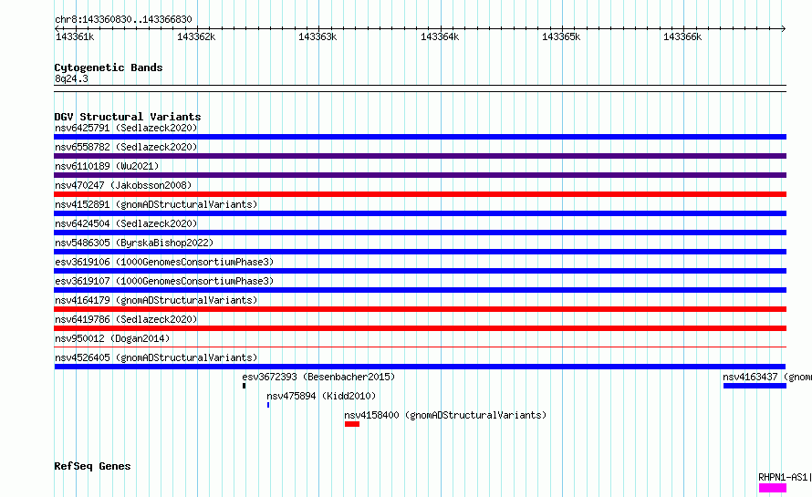The width and height of the screenshot is (812, 497).
Task: Click the blue bar under esv3619106
Action: [x=420, y=271]
